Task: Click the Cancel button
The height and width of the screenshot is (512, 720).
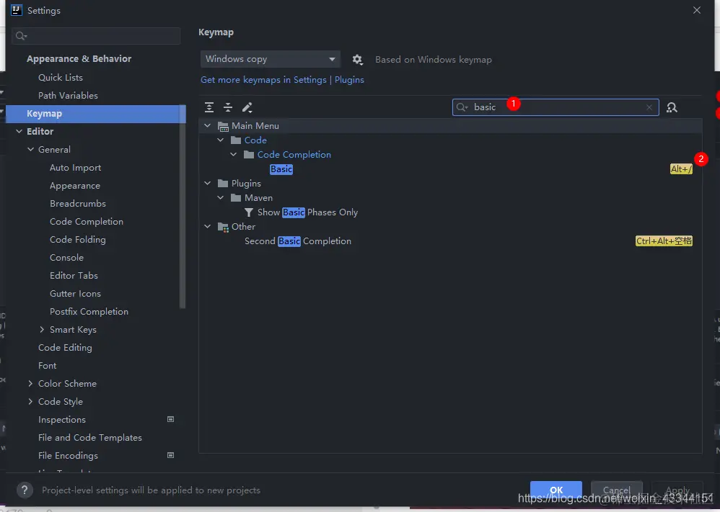Action: tap(616, 490)
